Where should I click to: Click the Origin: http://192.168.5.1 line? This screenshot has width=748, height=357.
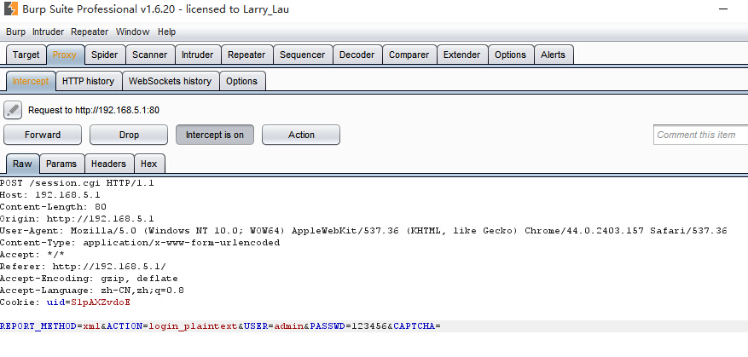pos(77,219)
